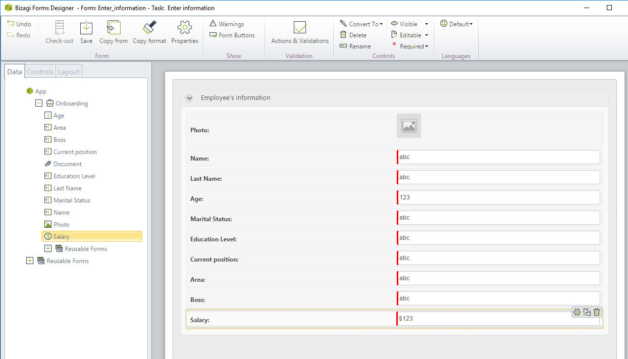Select the App root node
628x359 pixels.
[x=36, y=91]
